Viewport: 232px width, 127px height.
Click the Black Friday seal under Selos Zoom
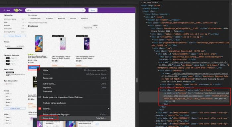(10, 72)
